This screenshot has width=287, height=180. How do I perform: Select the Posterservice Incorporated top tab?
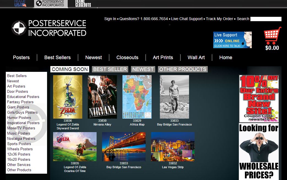point(51,4)
